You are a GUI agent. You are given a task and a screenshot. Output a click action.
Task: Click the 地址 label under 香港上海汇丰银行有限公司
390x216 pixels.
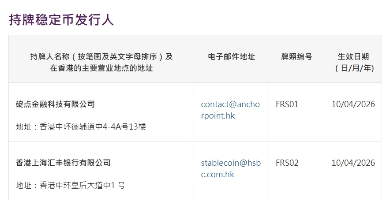coord(23,186)
